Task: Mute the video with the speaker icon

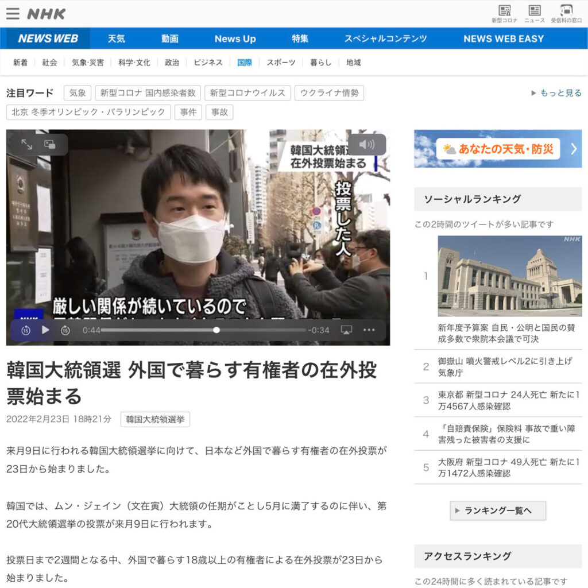Action: coord(367,145)
